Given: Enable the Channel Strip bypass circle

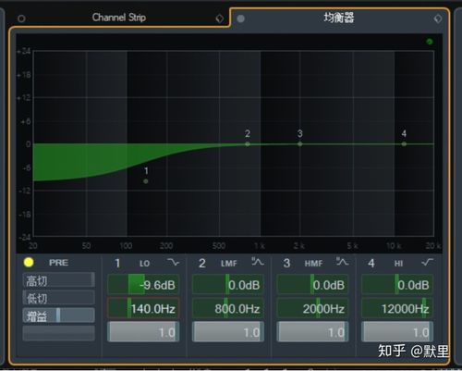Looking at the screenshot, I should point(21,19).
